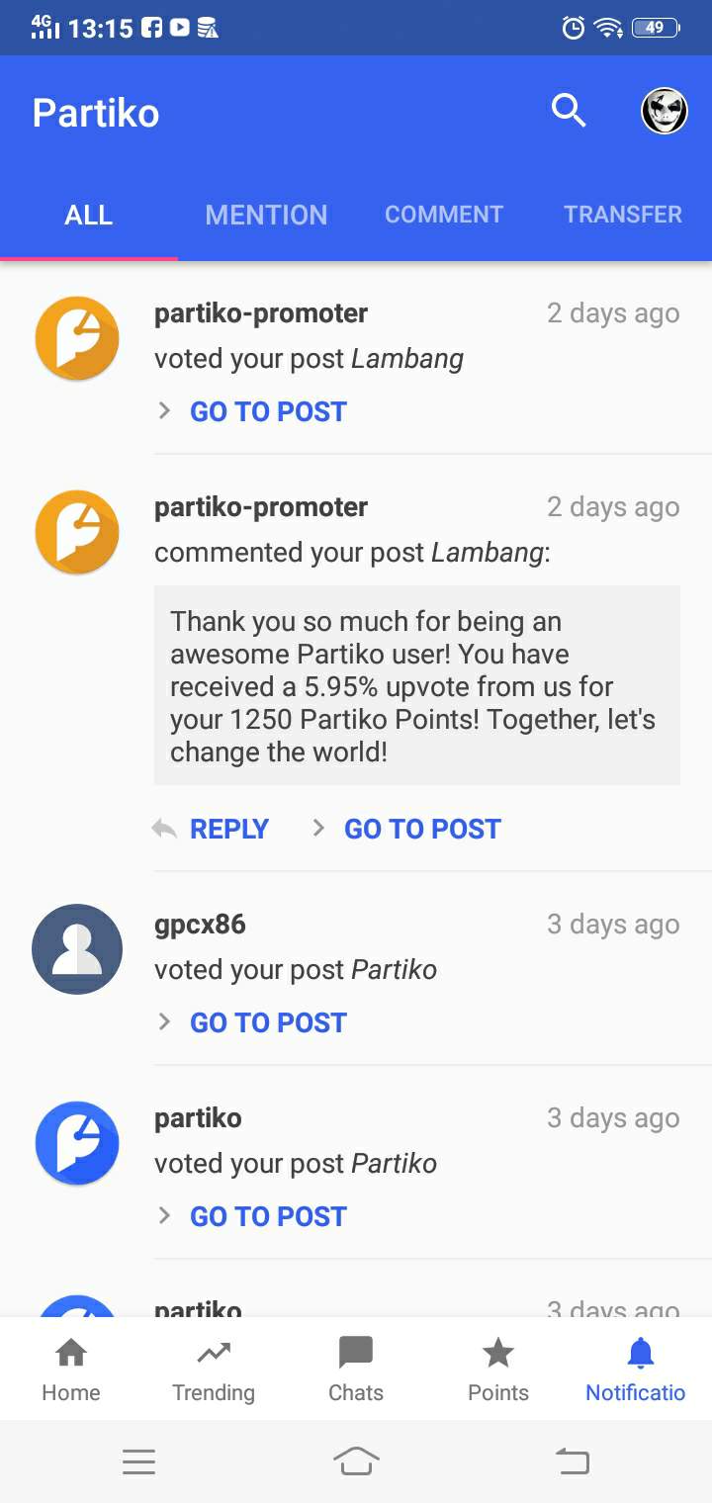Tap the orange partiko-promoter avatar on voted notification
Screen dimensions: 712x1503
pyautogui.click(x=77, y=338)
